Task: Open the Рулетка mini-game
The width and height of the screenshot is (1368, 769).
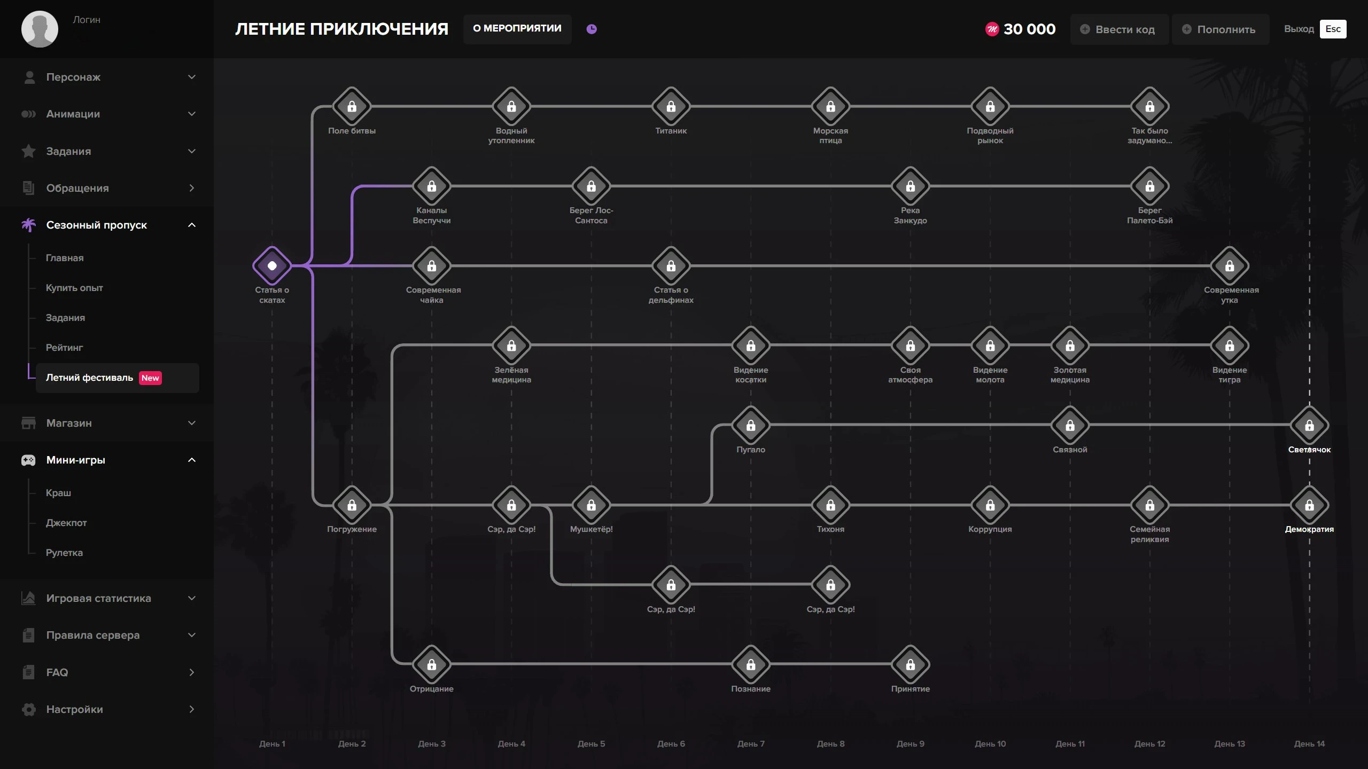Action: point(64,553)
